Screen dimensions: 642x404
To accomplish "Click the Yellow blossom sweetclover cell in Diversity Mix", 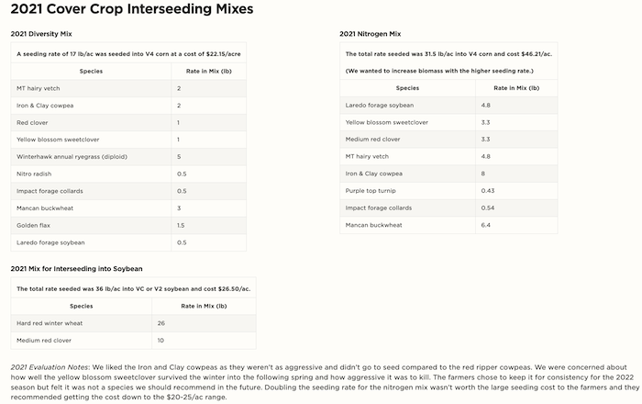I will (58, 140).
